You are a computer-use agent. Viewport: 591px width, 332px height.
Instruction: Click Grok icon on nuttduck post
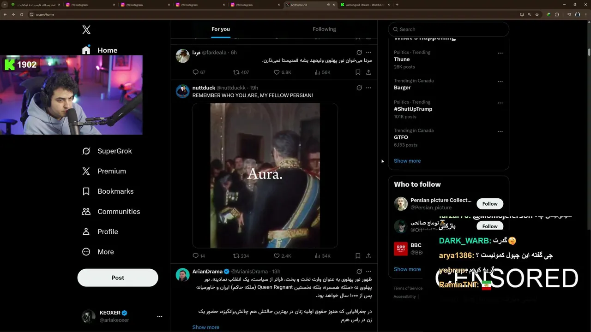coord(359,88)
